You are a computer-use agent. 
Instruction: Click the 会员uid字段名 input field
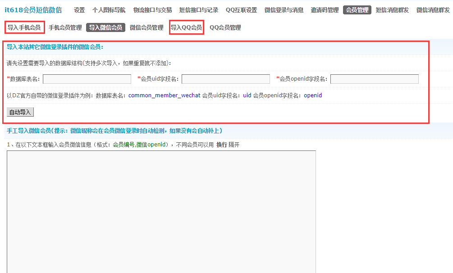tap(226, 79)
